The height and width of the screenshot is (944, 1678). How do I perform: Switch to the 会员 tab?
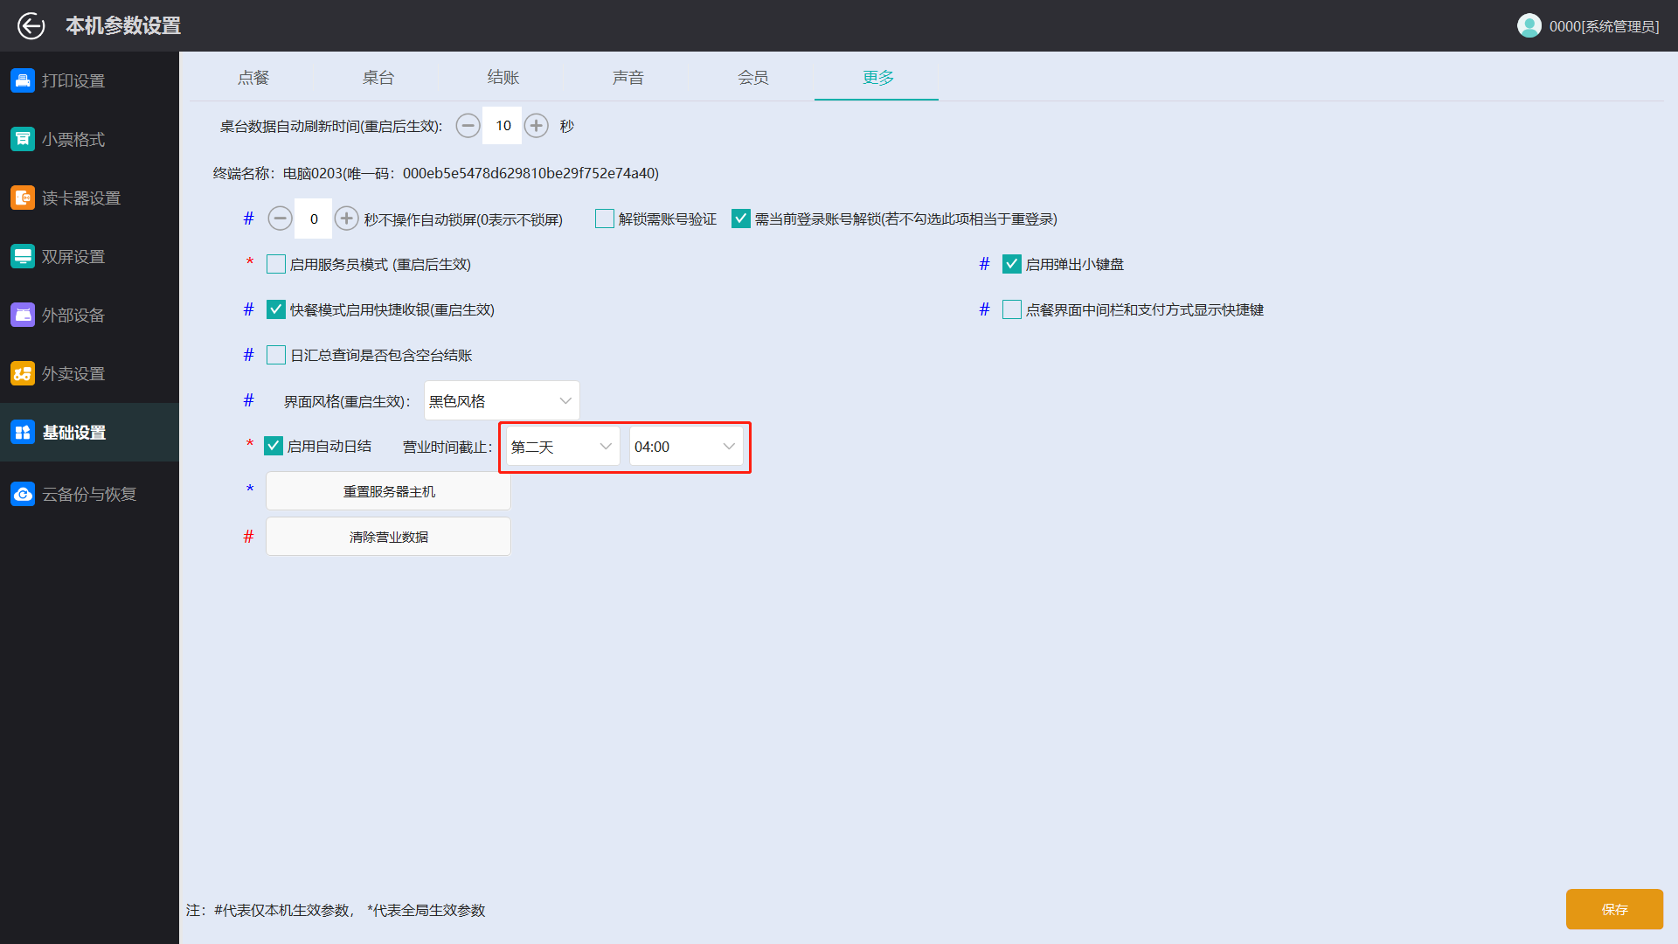coord(753,78)
